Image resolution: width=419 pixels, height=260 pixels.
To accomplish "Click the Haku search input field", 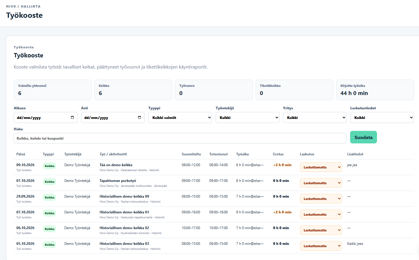I will (180, 138).
